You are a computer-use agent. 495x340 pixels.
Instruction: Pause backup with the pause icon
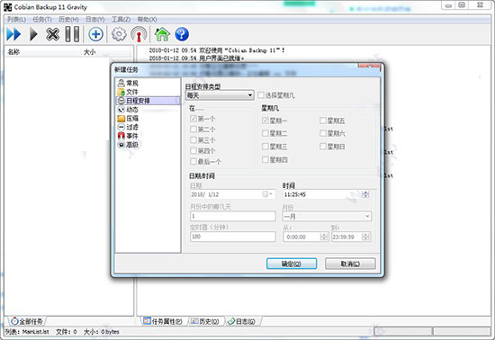point(72,34)
